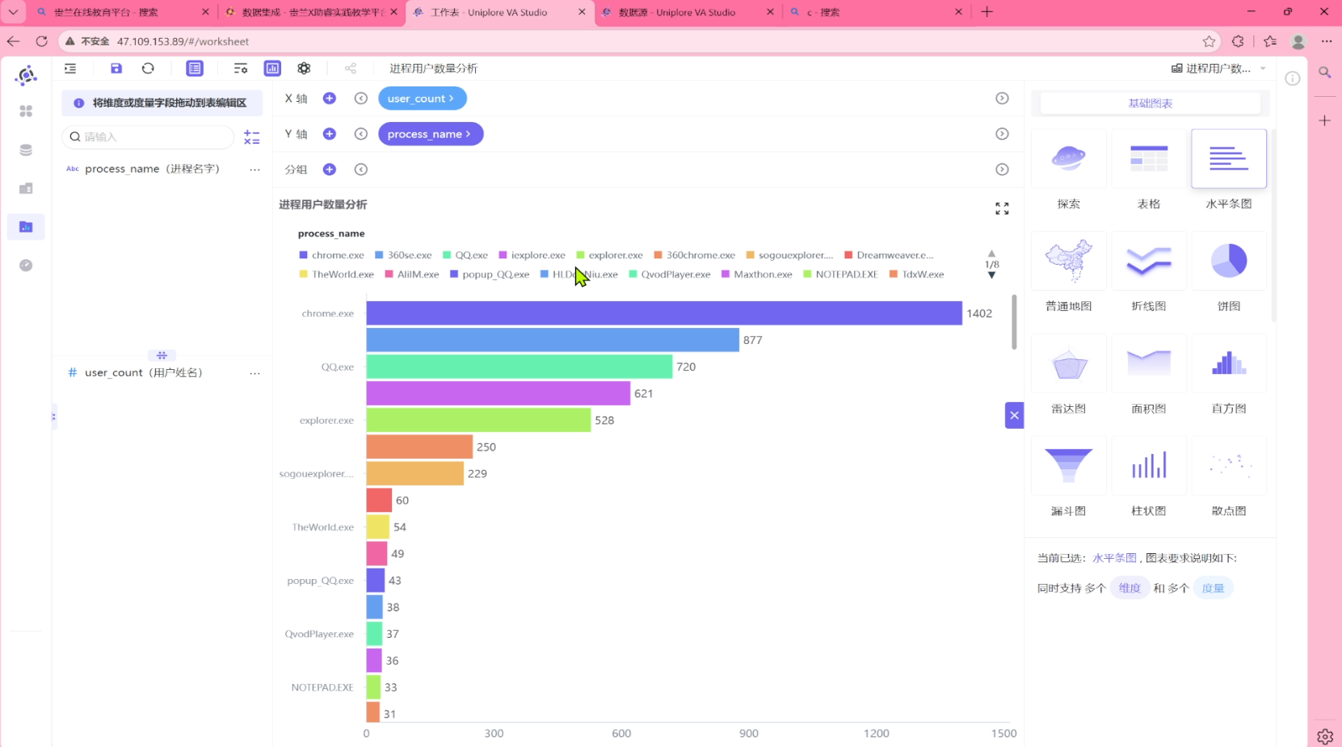Click the chart vertical scrollbar
1342x747 pixels.
pos(1014,322)
